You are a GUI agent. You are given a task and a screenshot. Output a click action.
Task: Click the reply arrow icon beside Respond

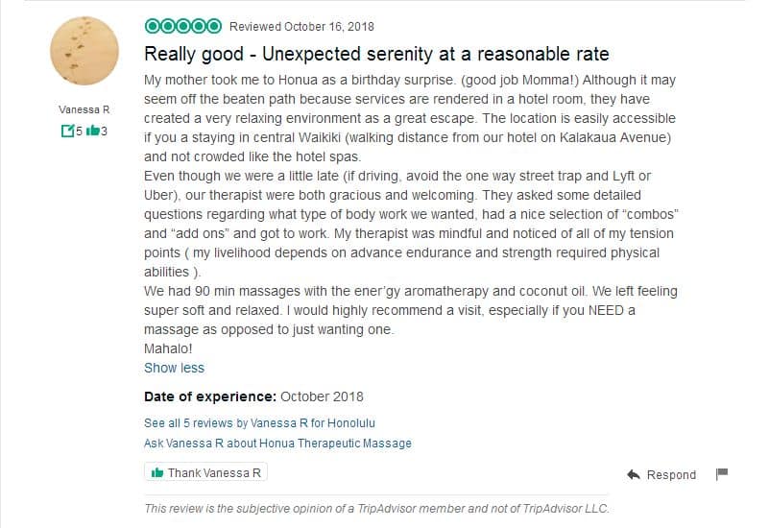pyautogui.click(x=634, y=475)
